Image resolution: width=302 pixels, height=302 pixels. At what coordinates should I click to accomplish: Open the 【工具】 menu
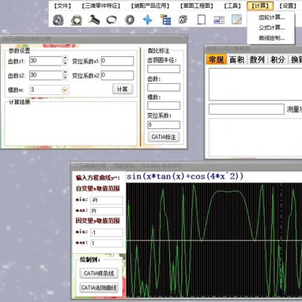pyautogui.click(x=233, y=6)
